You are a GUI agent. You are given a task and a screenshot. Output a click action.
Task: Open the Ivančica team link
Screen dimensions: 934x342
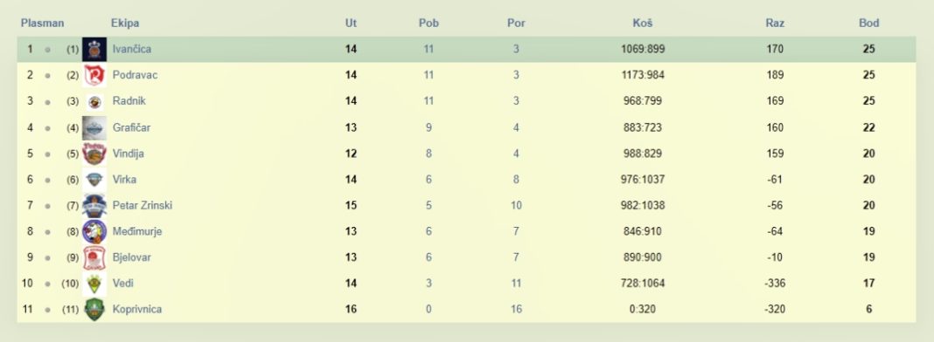click(132, 49)
